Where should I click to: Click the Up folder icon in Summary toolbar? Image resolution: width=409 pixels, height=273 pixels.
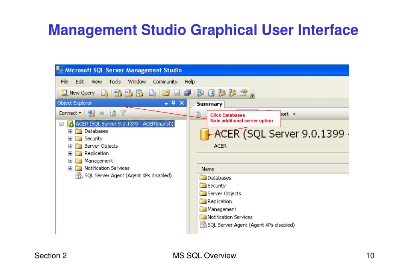point(197,114)
